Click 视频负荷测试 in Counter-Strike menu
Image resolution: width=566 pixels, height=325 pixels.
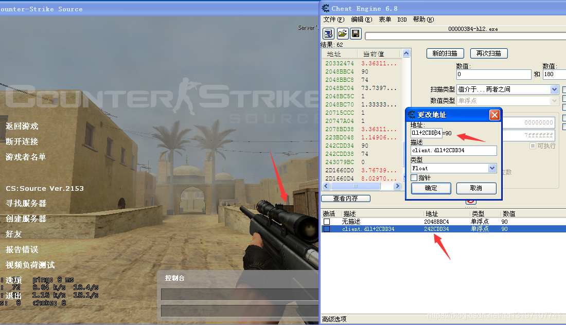30,265
